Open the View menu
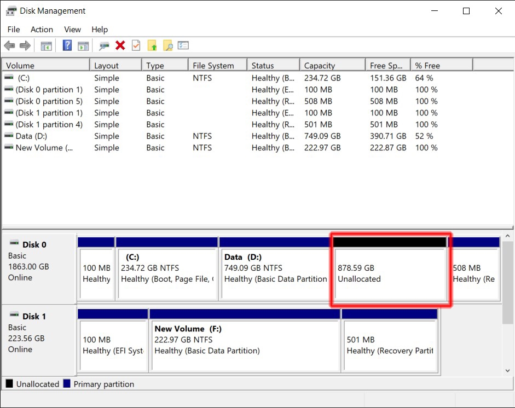The image size is (515, 408). pos(72,30)
